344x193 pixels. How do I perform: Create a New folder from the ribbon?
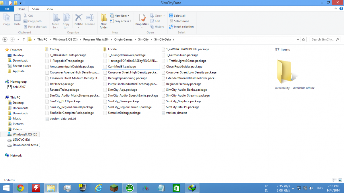coord(104,21)
